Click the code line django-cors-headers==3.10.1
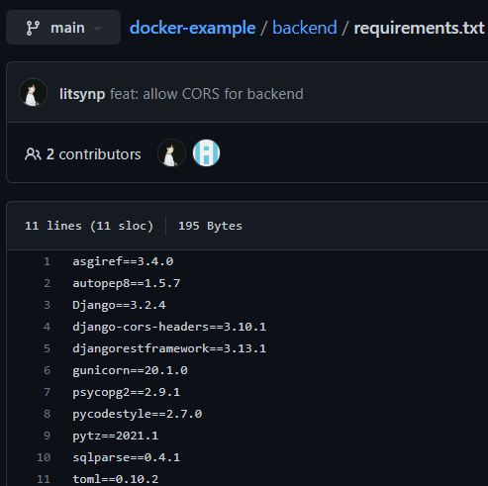This screenshot has width=488, height=486. (x=169, y=327)
